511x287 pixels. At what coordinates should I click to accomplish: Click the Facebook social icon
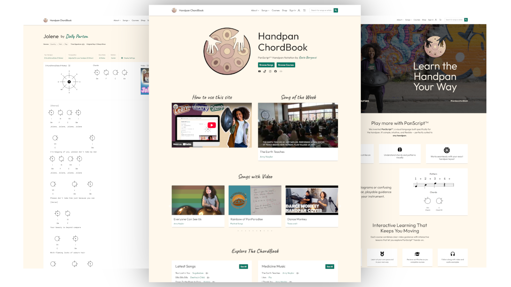tap(276, 71)
